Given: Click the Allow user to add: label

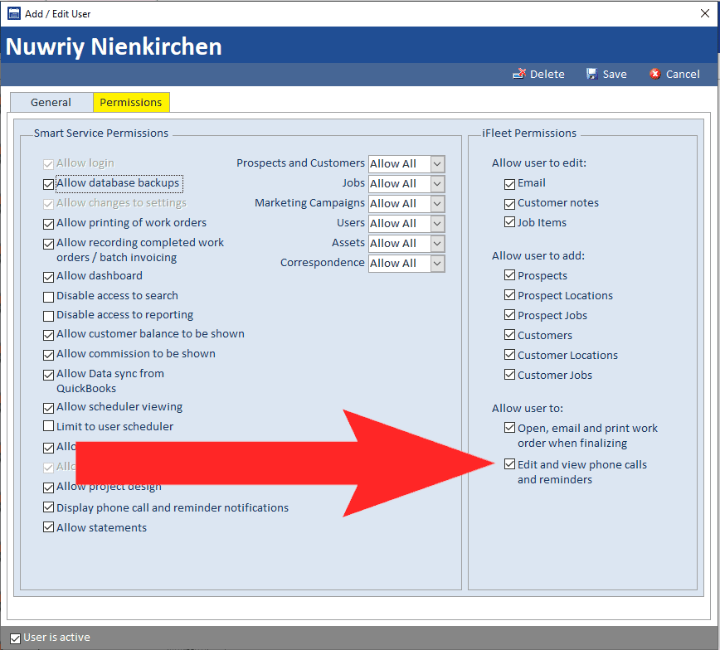Looking at the screenshot, I should (538, 255).
